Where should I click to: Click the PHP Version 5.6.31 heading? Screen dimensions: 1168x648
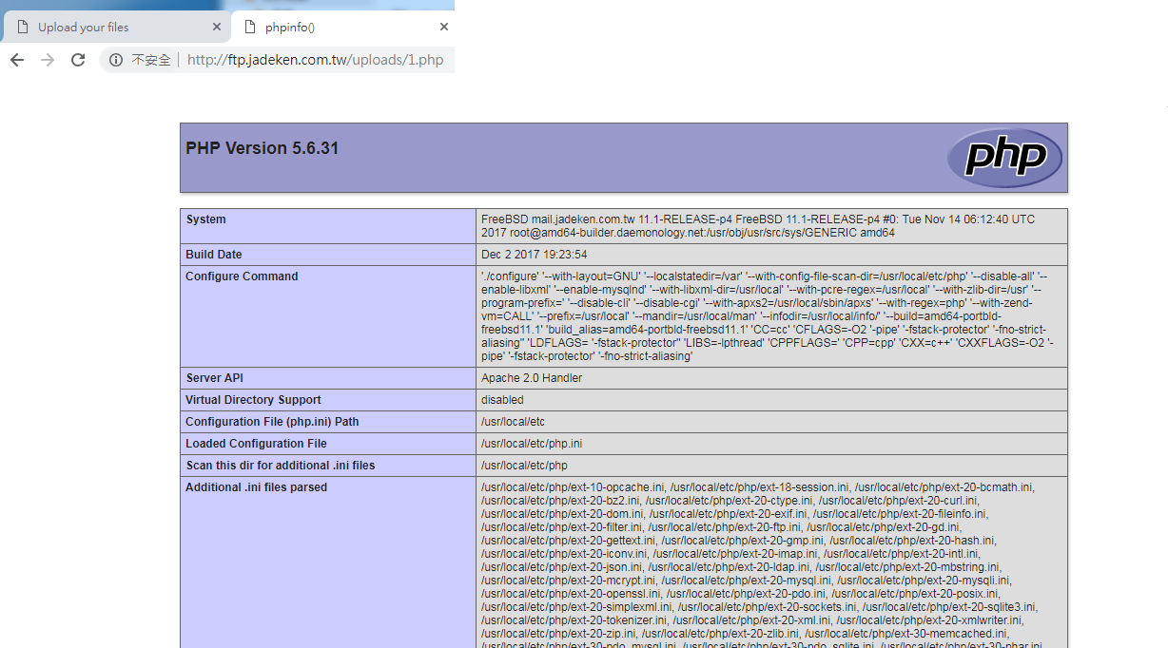[x=262, y=148]
